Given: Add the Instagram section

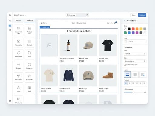Looking at the screenshot, I should (x=29, y=66).
